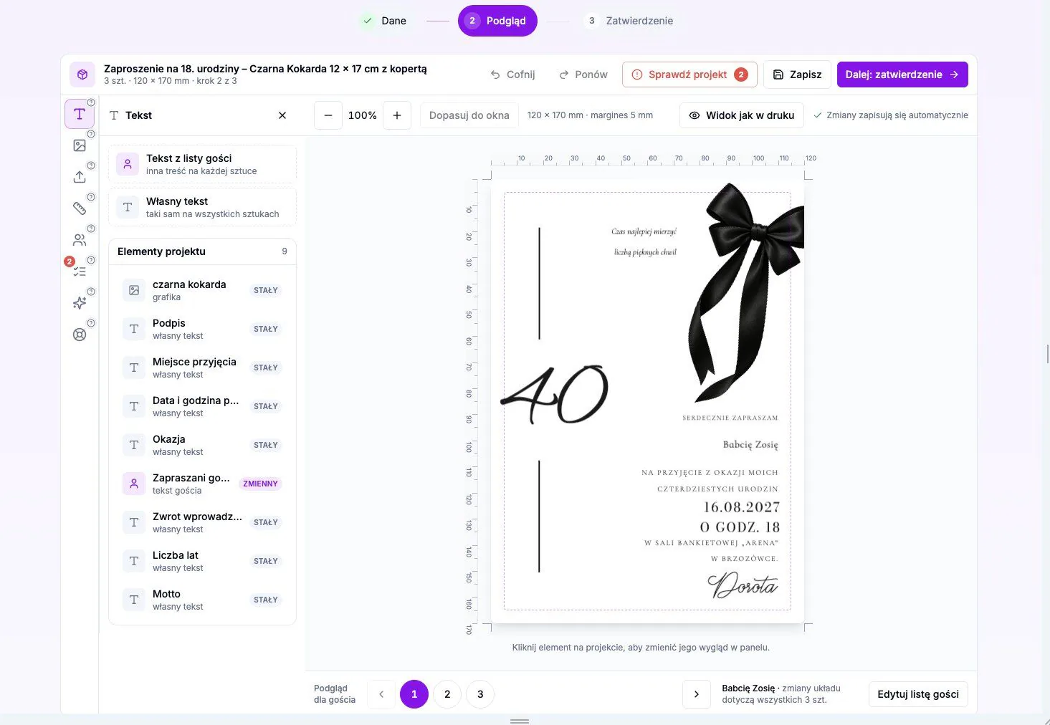Go to the Zatwierdzenie step

coord(629,21)
